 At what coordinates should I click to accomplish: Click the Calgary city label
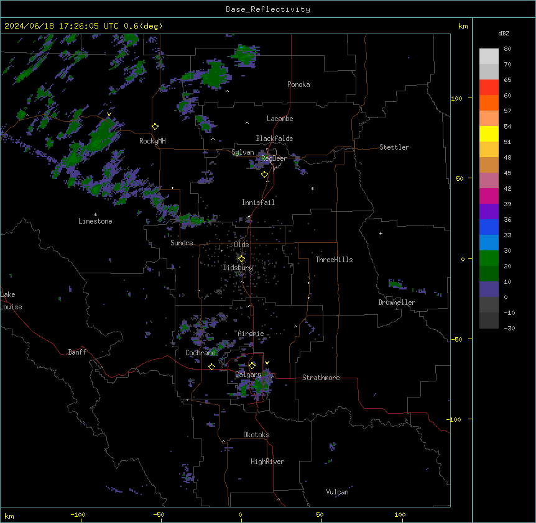click(248, 375)
